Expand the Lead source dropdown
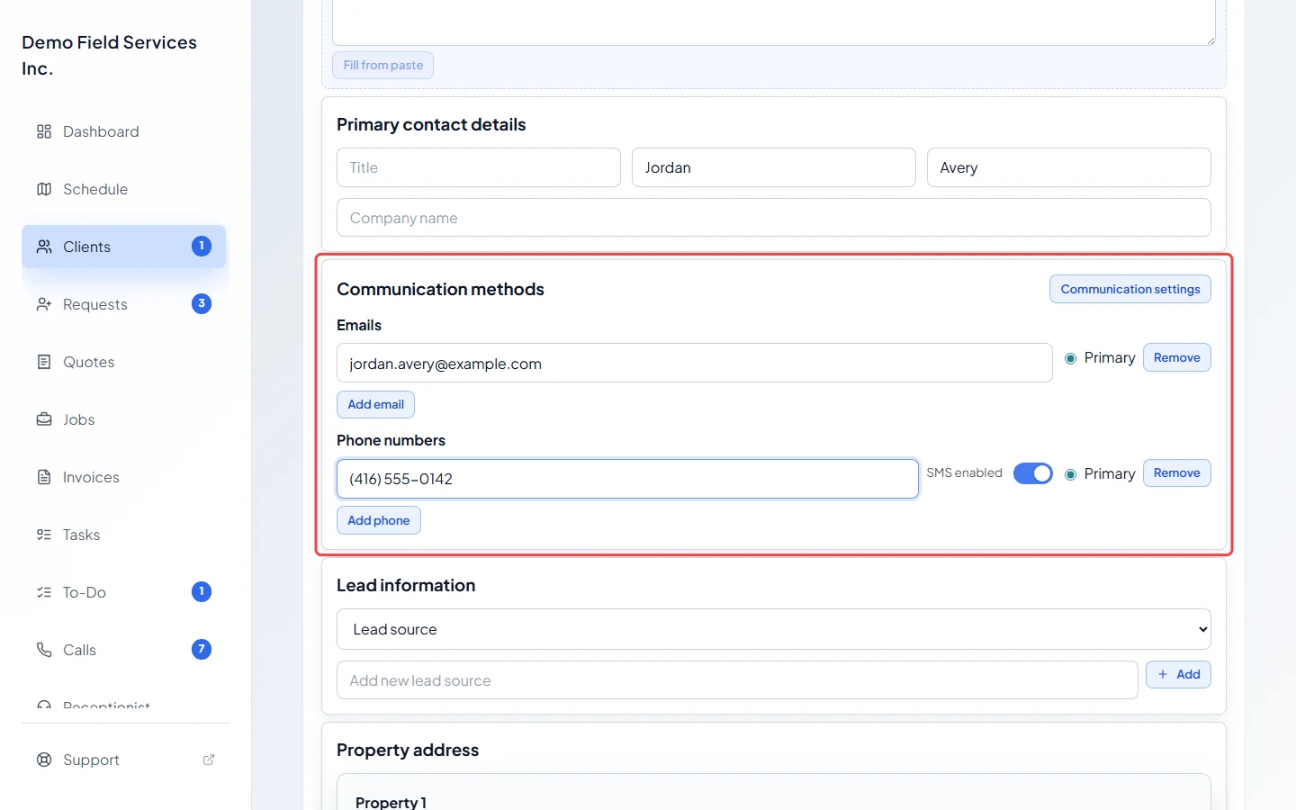 [774, 629]
